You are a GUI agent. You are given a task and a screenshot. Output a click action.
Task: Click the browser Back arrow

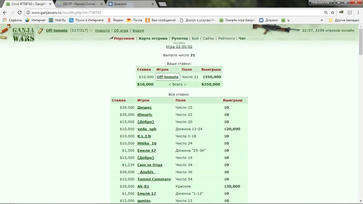click(x=5, y=12)
